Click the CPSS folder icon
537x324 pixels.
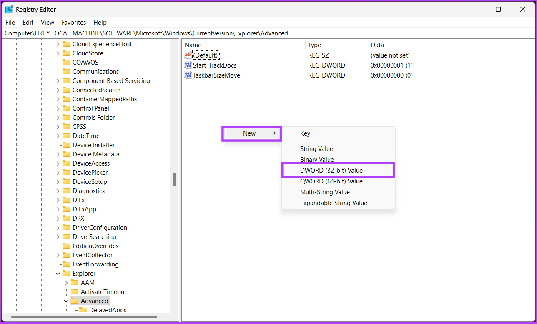66,127
